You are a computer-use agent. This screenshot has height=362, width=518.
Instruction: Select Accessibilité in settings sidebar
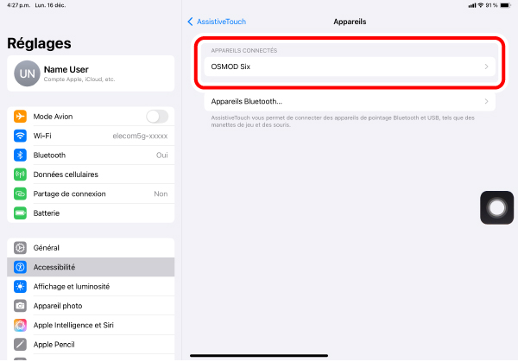(91, 267)
